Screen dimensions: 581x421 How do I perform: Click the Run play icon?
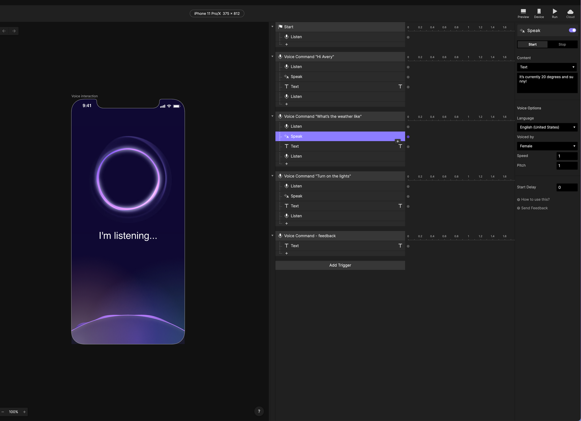click(555, 11)
